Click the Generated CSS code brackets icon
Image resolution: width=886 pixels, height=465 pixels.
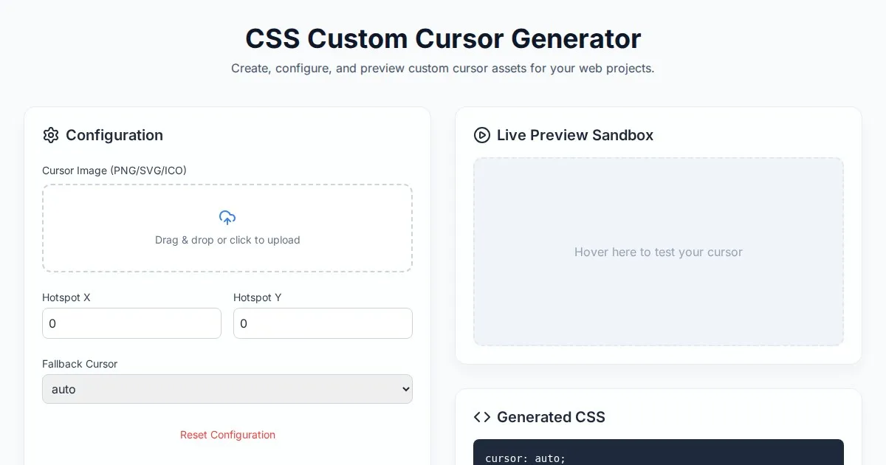point(482,417)
